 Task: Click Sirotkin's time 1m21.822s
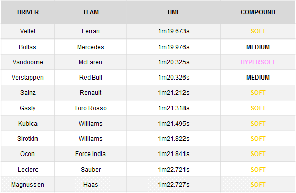pos(173,139)
